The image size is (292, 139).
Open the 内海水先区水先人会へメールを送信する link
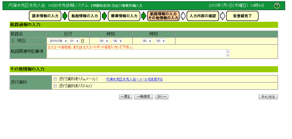tap(134, 79)
